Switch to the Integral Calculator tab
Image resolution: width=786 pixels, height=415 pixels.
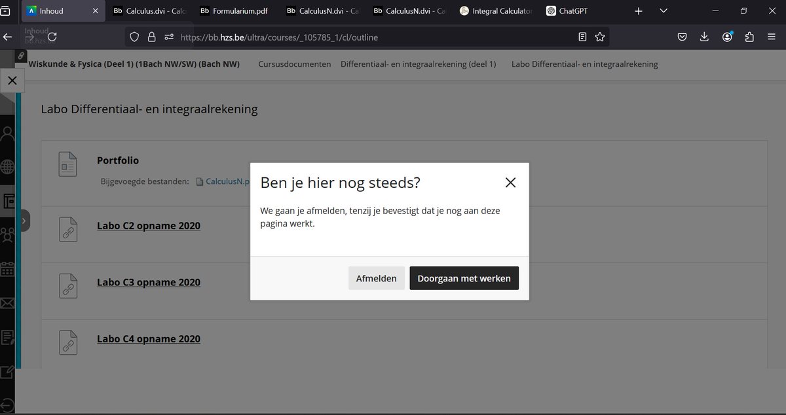pyautogui.click(x=496, y=11)
